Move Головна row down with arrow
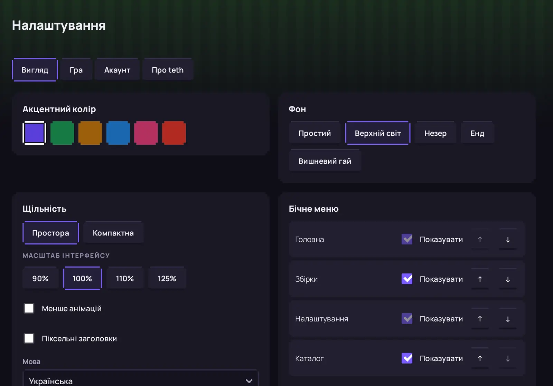This screenshot has width=553, height=386. click(x=508, y=239)
